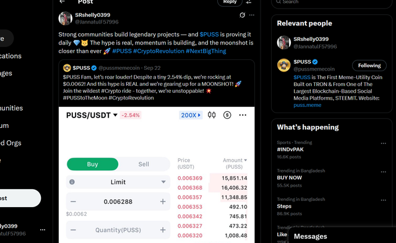This screenshot has width=396, height=243.
Task: Click the Search field in the right sidebar
Action: coord(332,2)
